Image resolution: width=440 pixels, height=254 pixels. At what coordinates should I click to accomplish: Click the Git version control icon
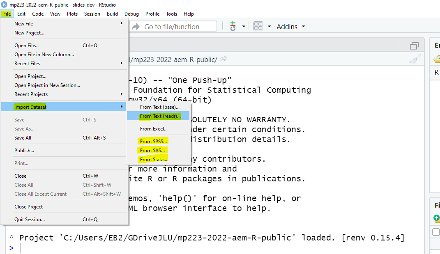click(x=233, y=26)
